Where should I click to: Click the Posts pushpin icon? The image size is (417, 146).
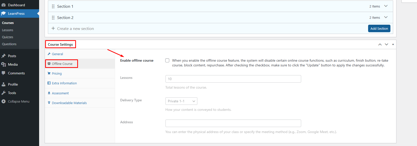[x=4, y=56]
